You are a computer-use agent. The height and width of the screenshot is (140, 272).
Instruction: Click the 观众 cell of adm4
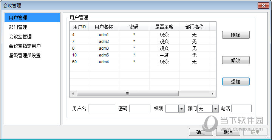(x=164, y=62)
